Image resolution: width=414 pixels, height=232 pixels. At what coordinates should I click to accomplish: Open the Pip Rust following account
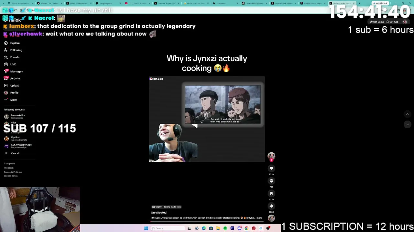coord(16,139)
